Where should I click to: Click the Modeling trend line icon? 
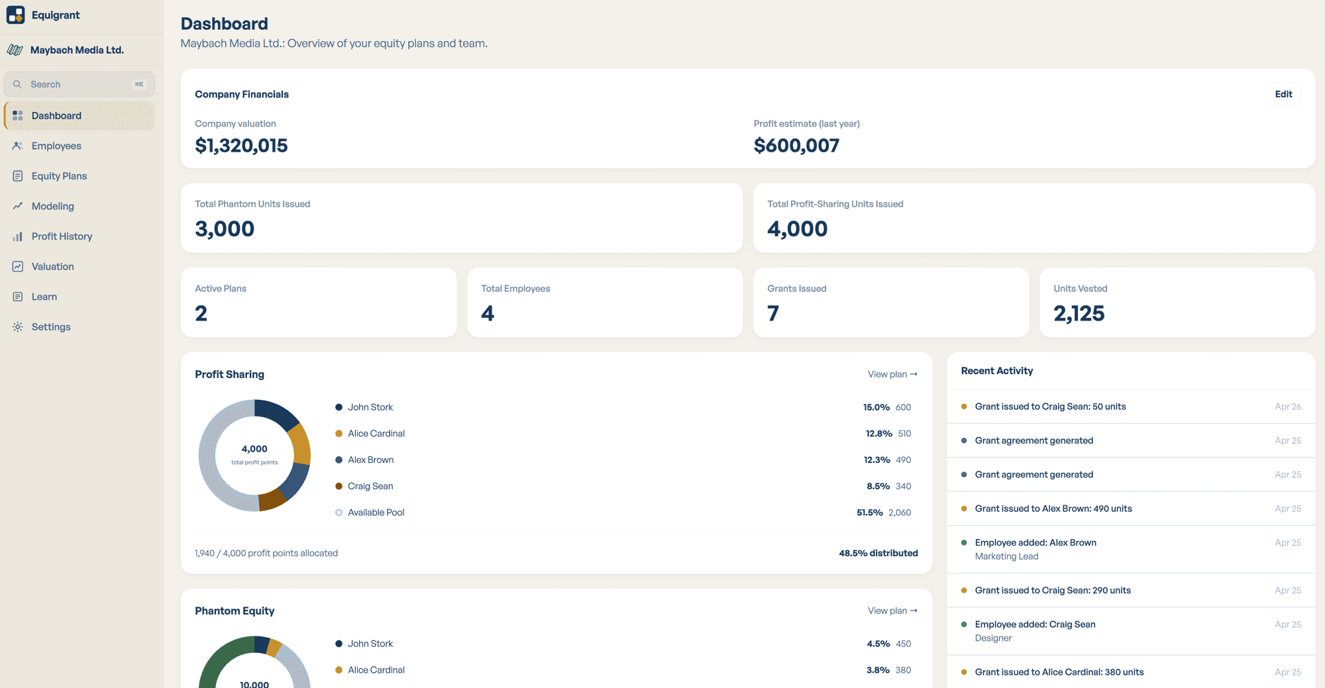tap(18, 206)
